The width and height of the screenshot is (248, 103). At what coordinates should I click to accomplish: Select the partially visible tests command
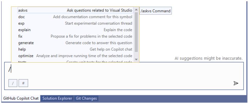75,61
